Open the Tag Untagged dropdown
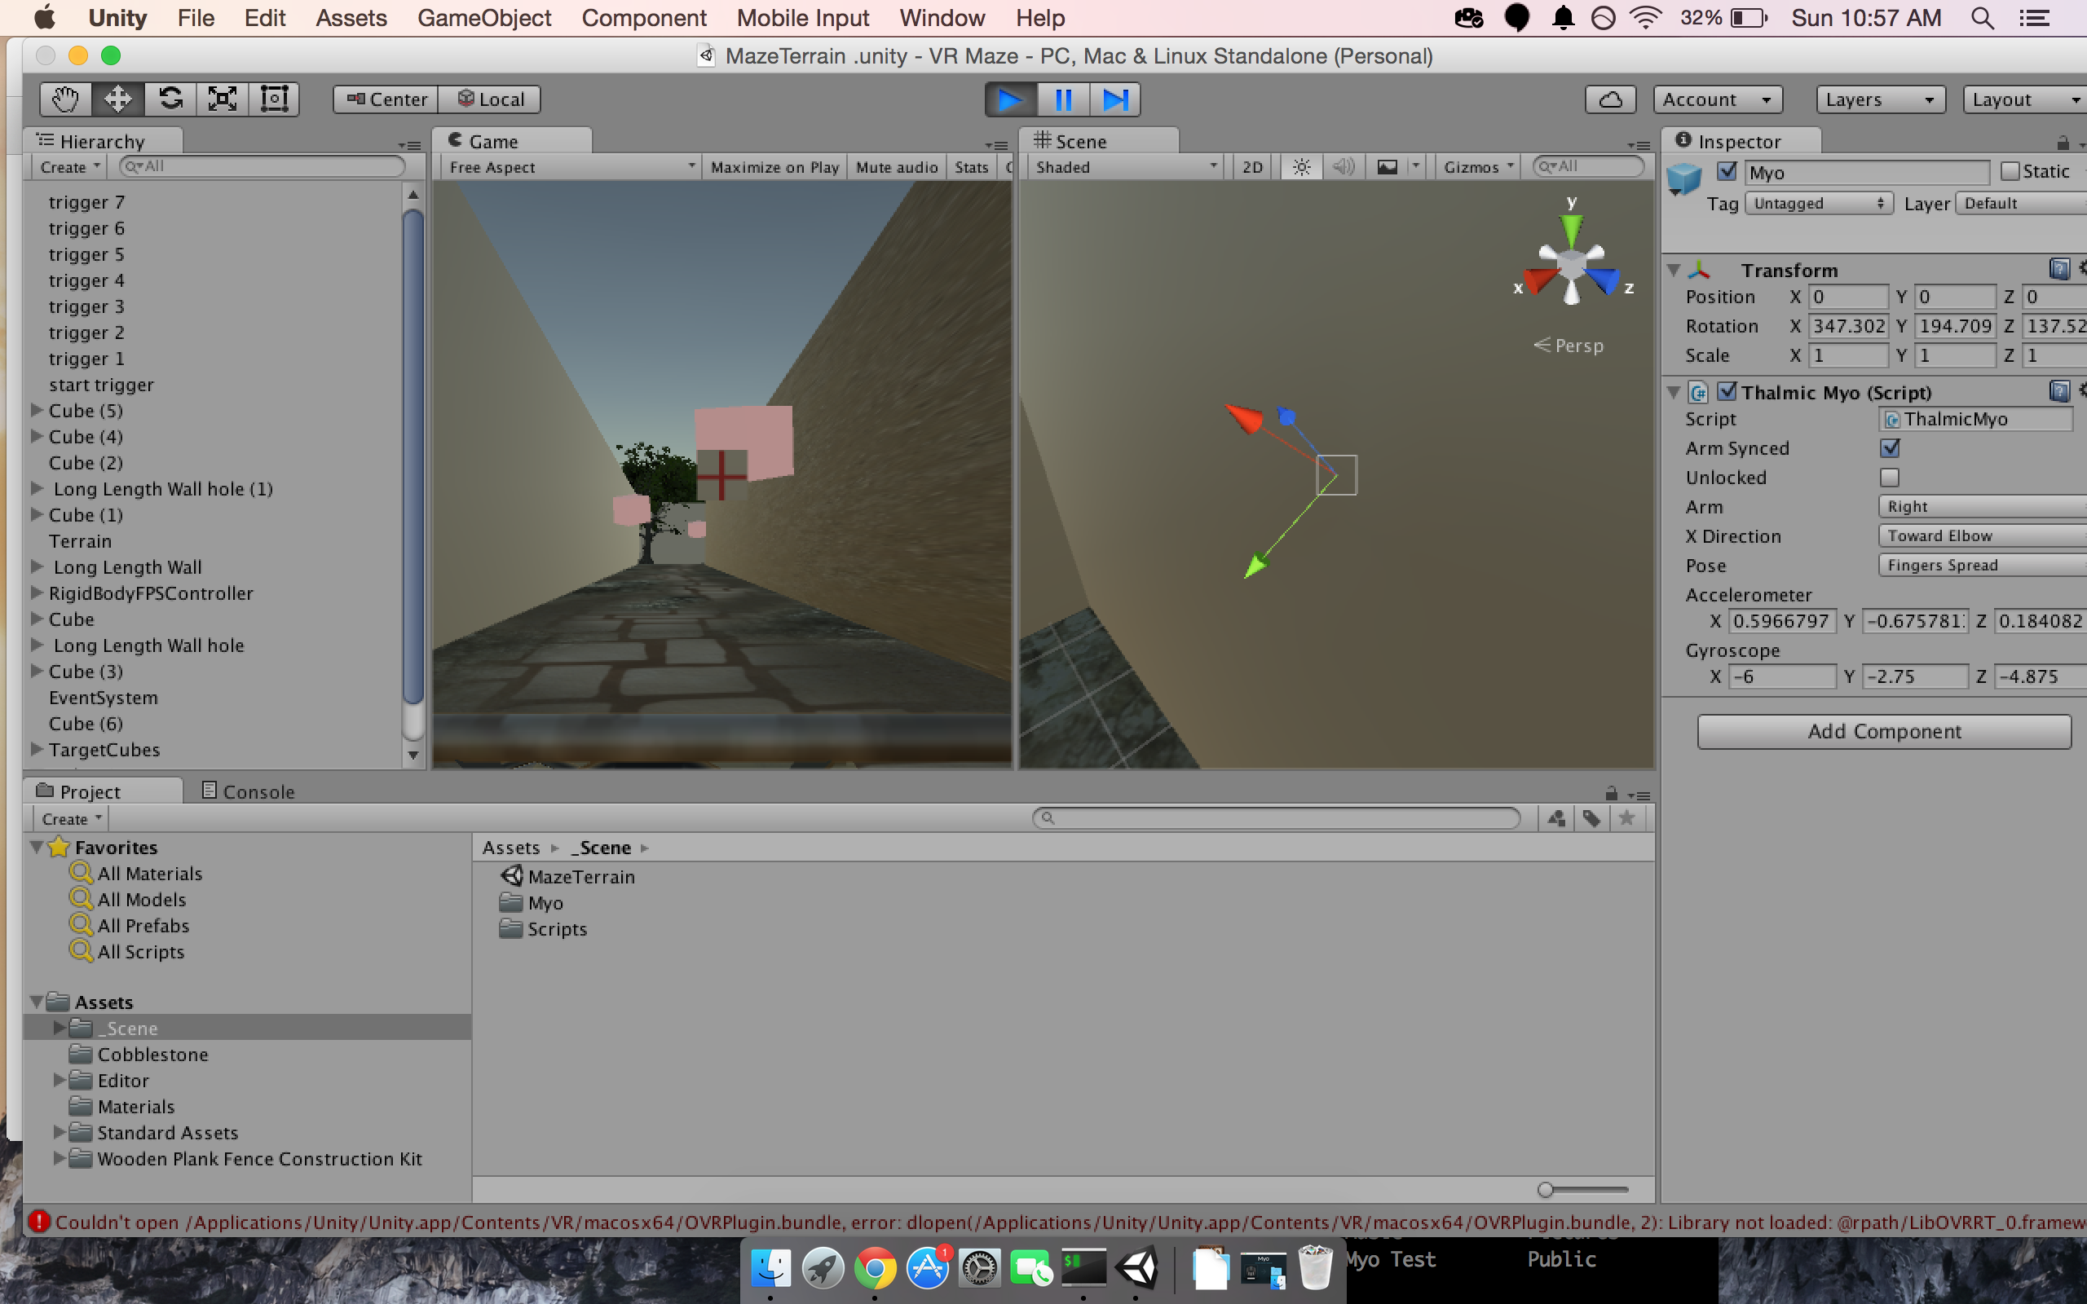The image size is (2087, 1304). (1818, 204)
